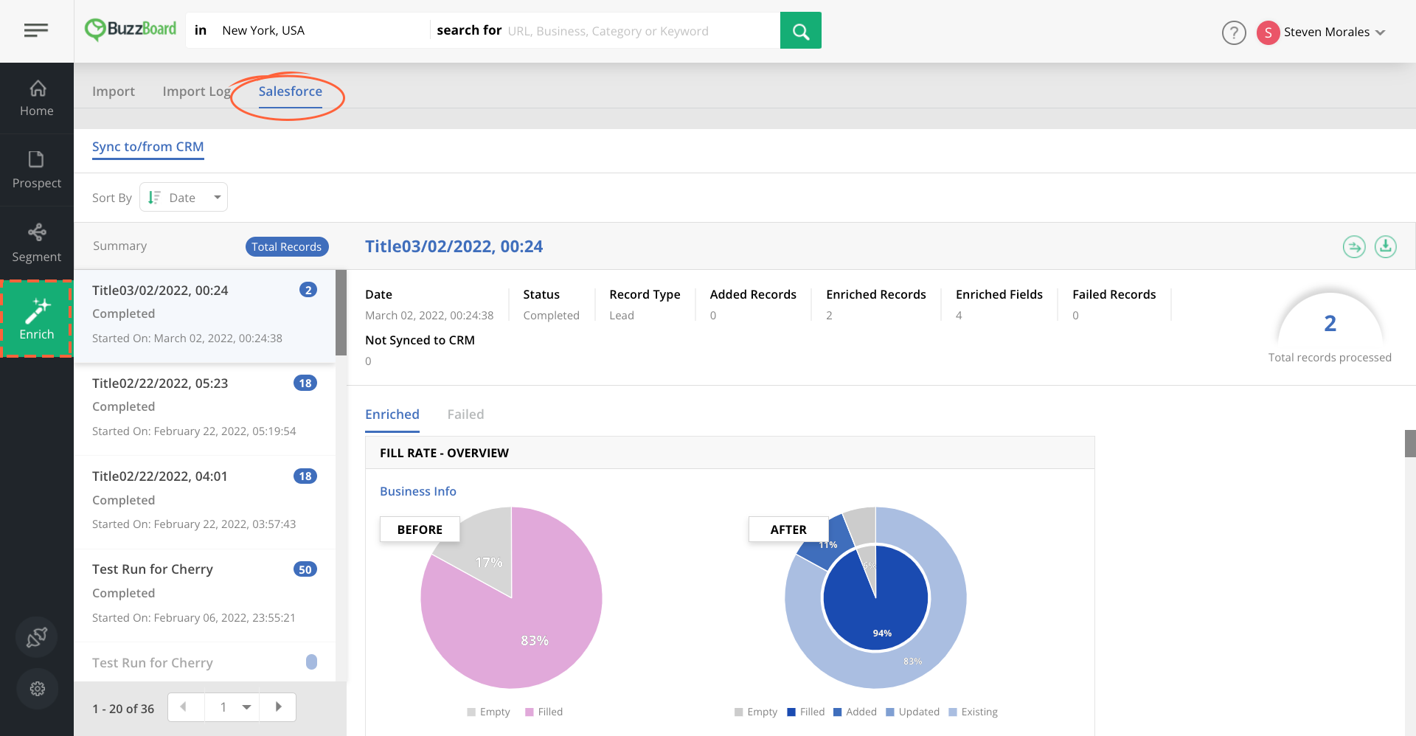
Task: Toggle the Updated legend in AFTER chart
Action: click(x=913, y=712)
